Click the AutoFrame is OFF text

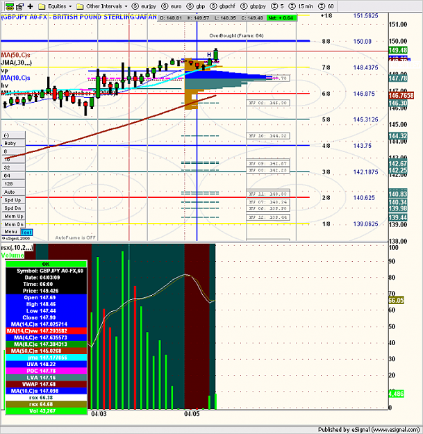pyautogui.click(x=75, y=237)
